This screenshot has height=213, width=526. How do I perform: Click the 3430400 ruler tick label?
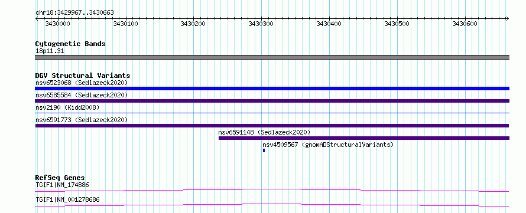[329, 24]
